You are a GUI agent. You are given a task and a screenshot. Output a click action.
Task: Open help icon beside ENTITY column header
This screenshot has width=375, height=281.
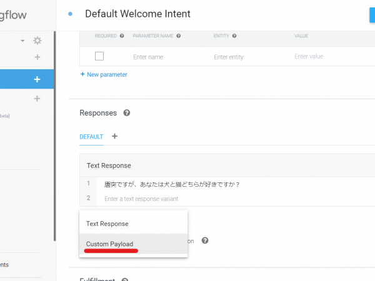click(234, 36)
